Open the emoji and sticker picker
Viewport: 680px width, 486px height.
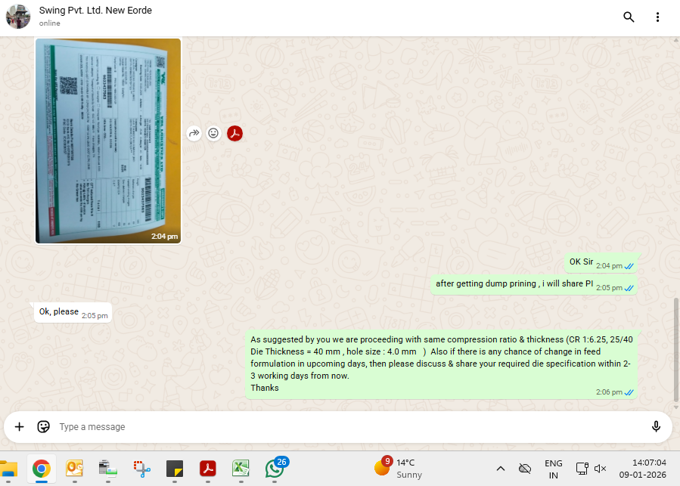tap(44, 426)
